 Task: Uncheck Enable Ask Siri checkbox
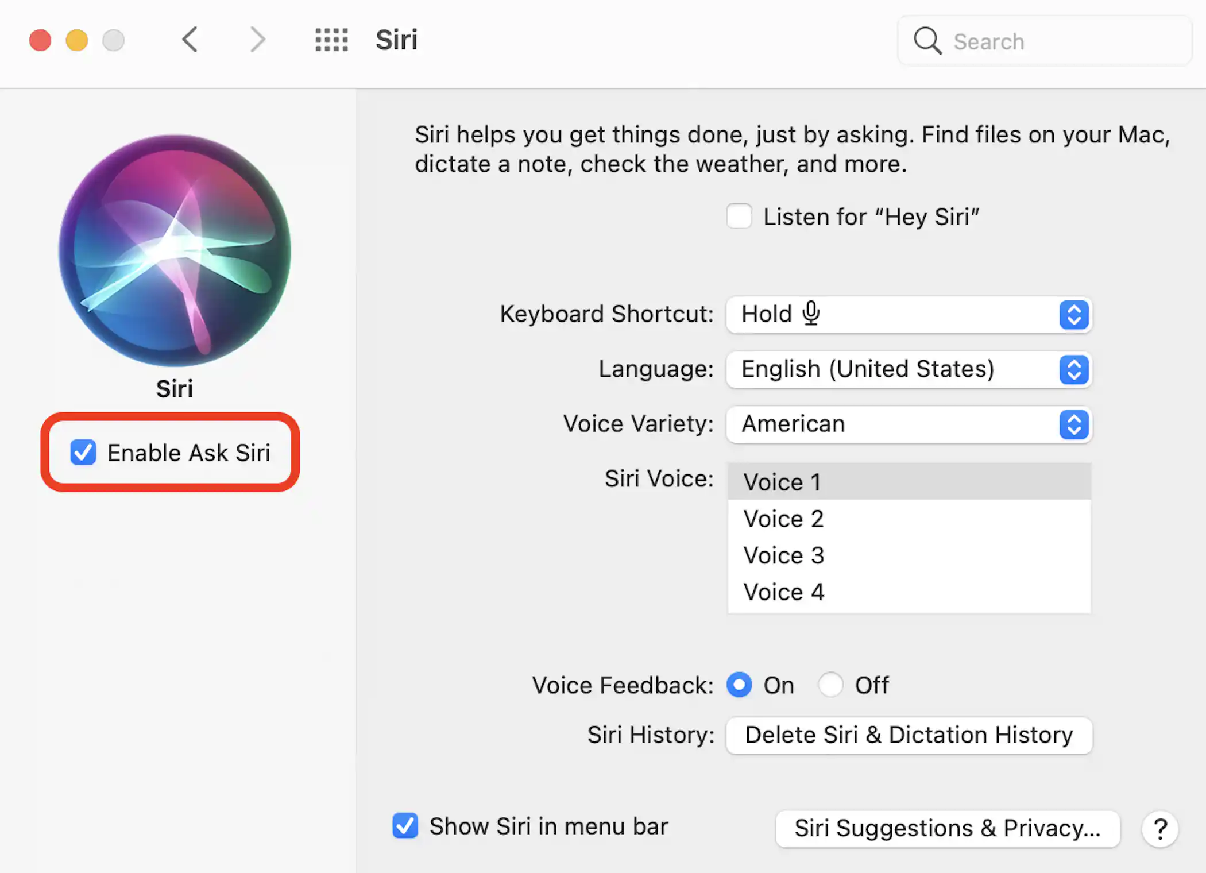[83, 453]
